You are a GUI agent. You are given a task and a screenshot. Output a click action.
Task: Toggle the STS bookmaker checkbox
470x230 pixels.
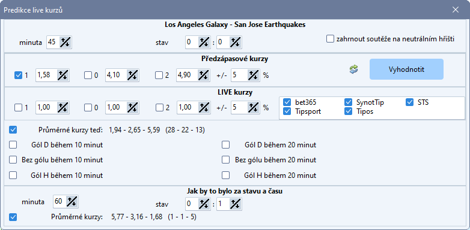point(410,102)
